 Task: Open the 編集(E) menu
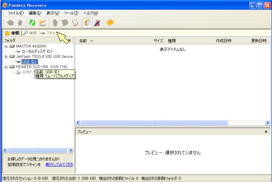point(35,13)
